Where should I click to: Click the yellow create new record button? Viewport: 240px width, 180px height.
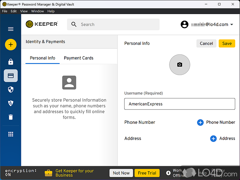pos(11,45)
